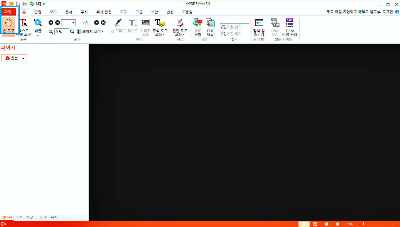The height and width of the screenshot is (227, 400).
Task: Switch to the 주석 ribbon tab
Action: pos(84,12)
